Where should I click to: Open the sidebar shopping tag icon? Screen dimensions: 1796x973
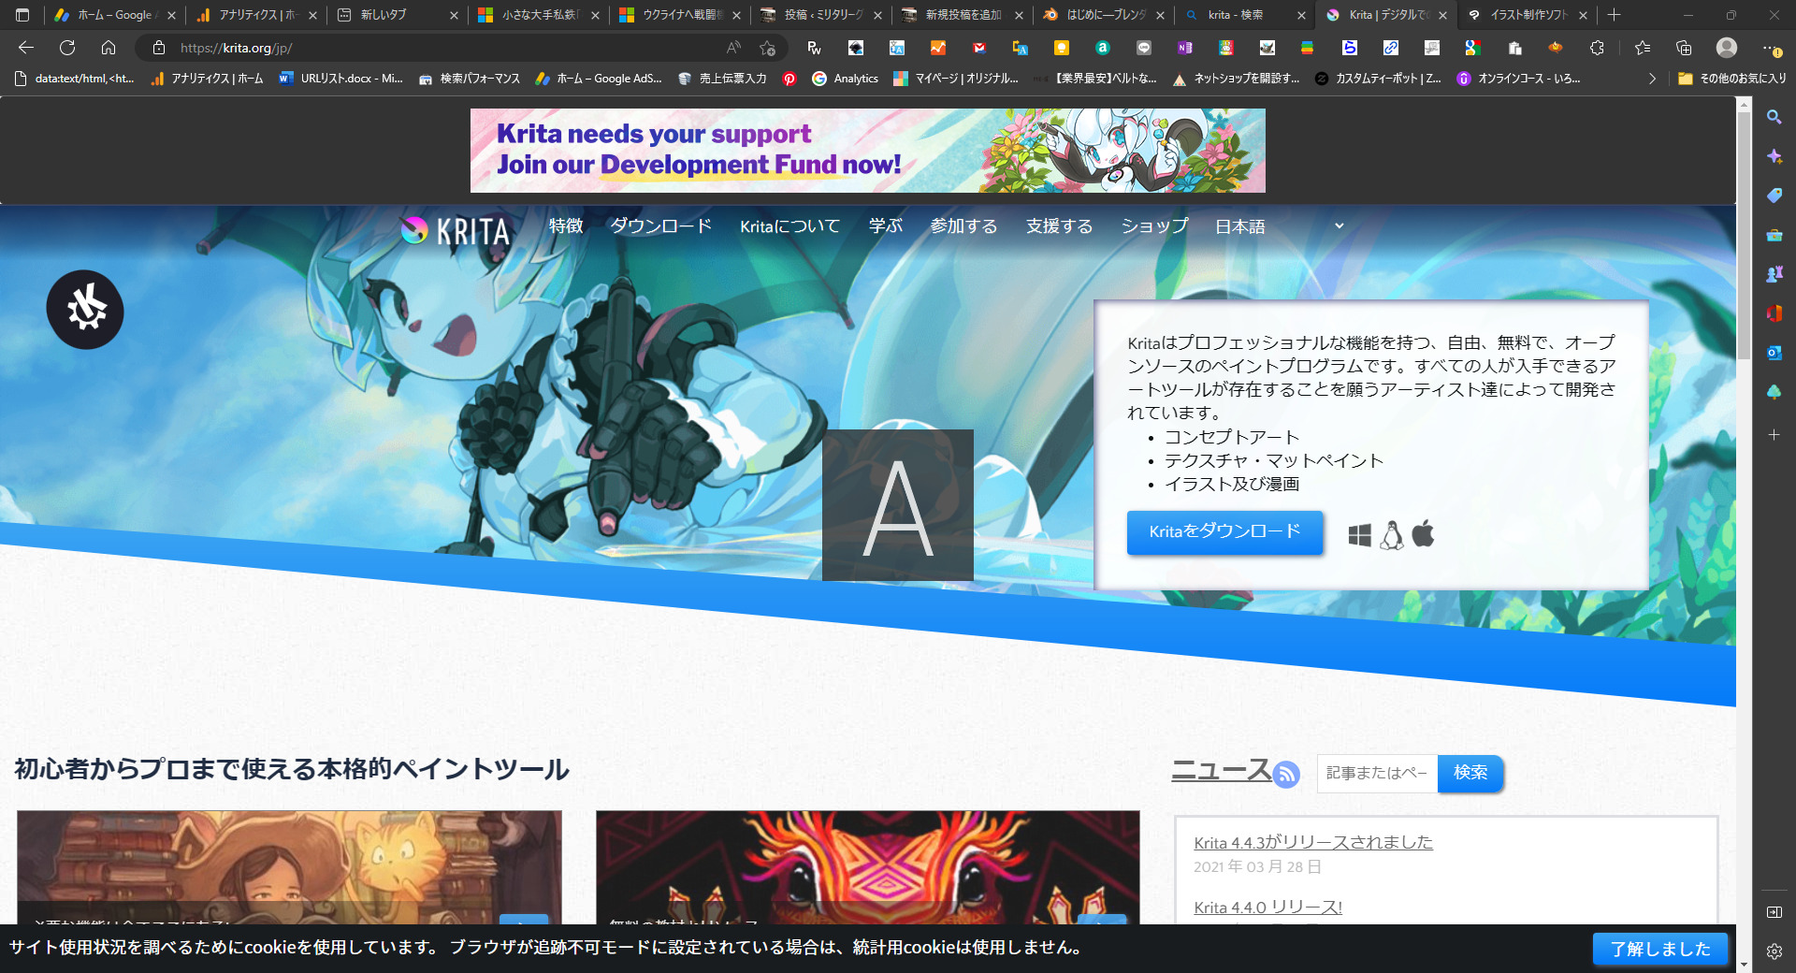coord(1774,196)
